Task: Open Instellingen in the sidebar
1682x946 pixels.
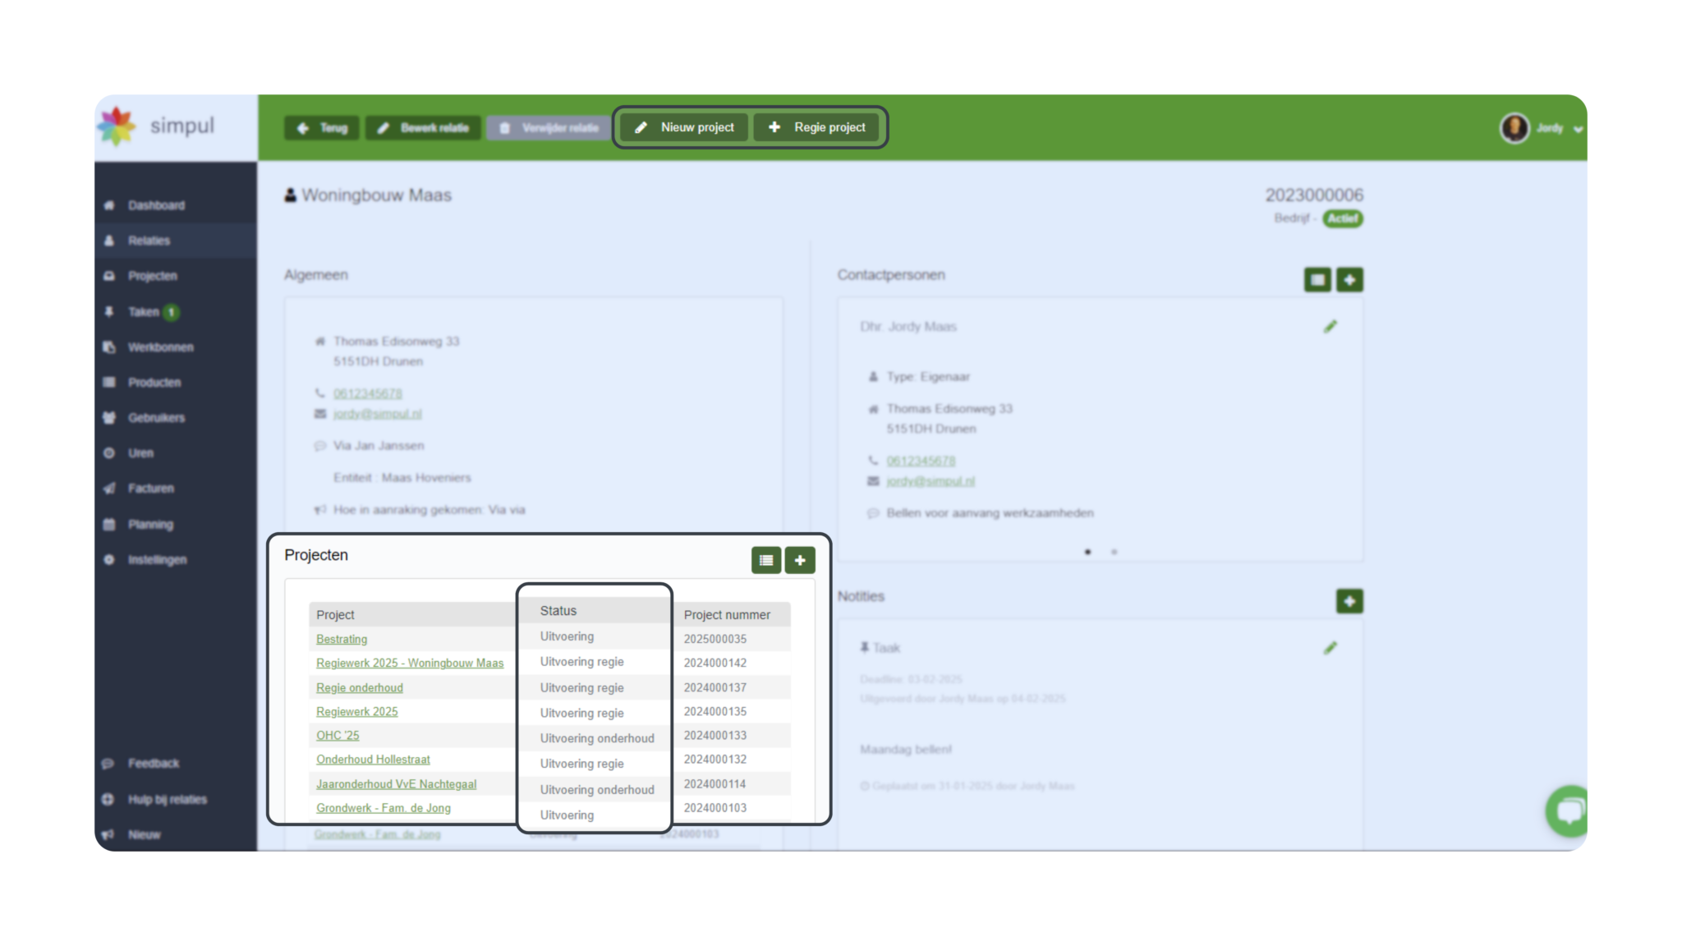Action: 157,560
